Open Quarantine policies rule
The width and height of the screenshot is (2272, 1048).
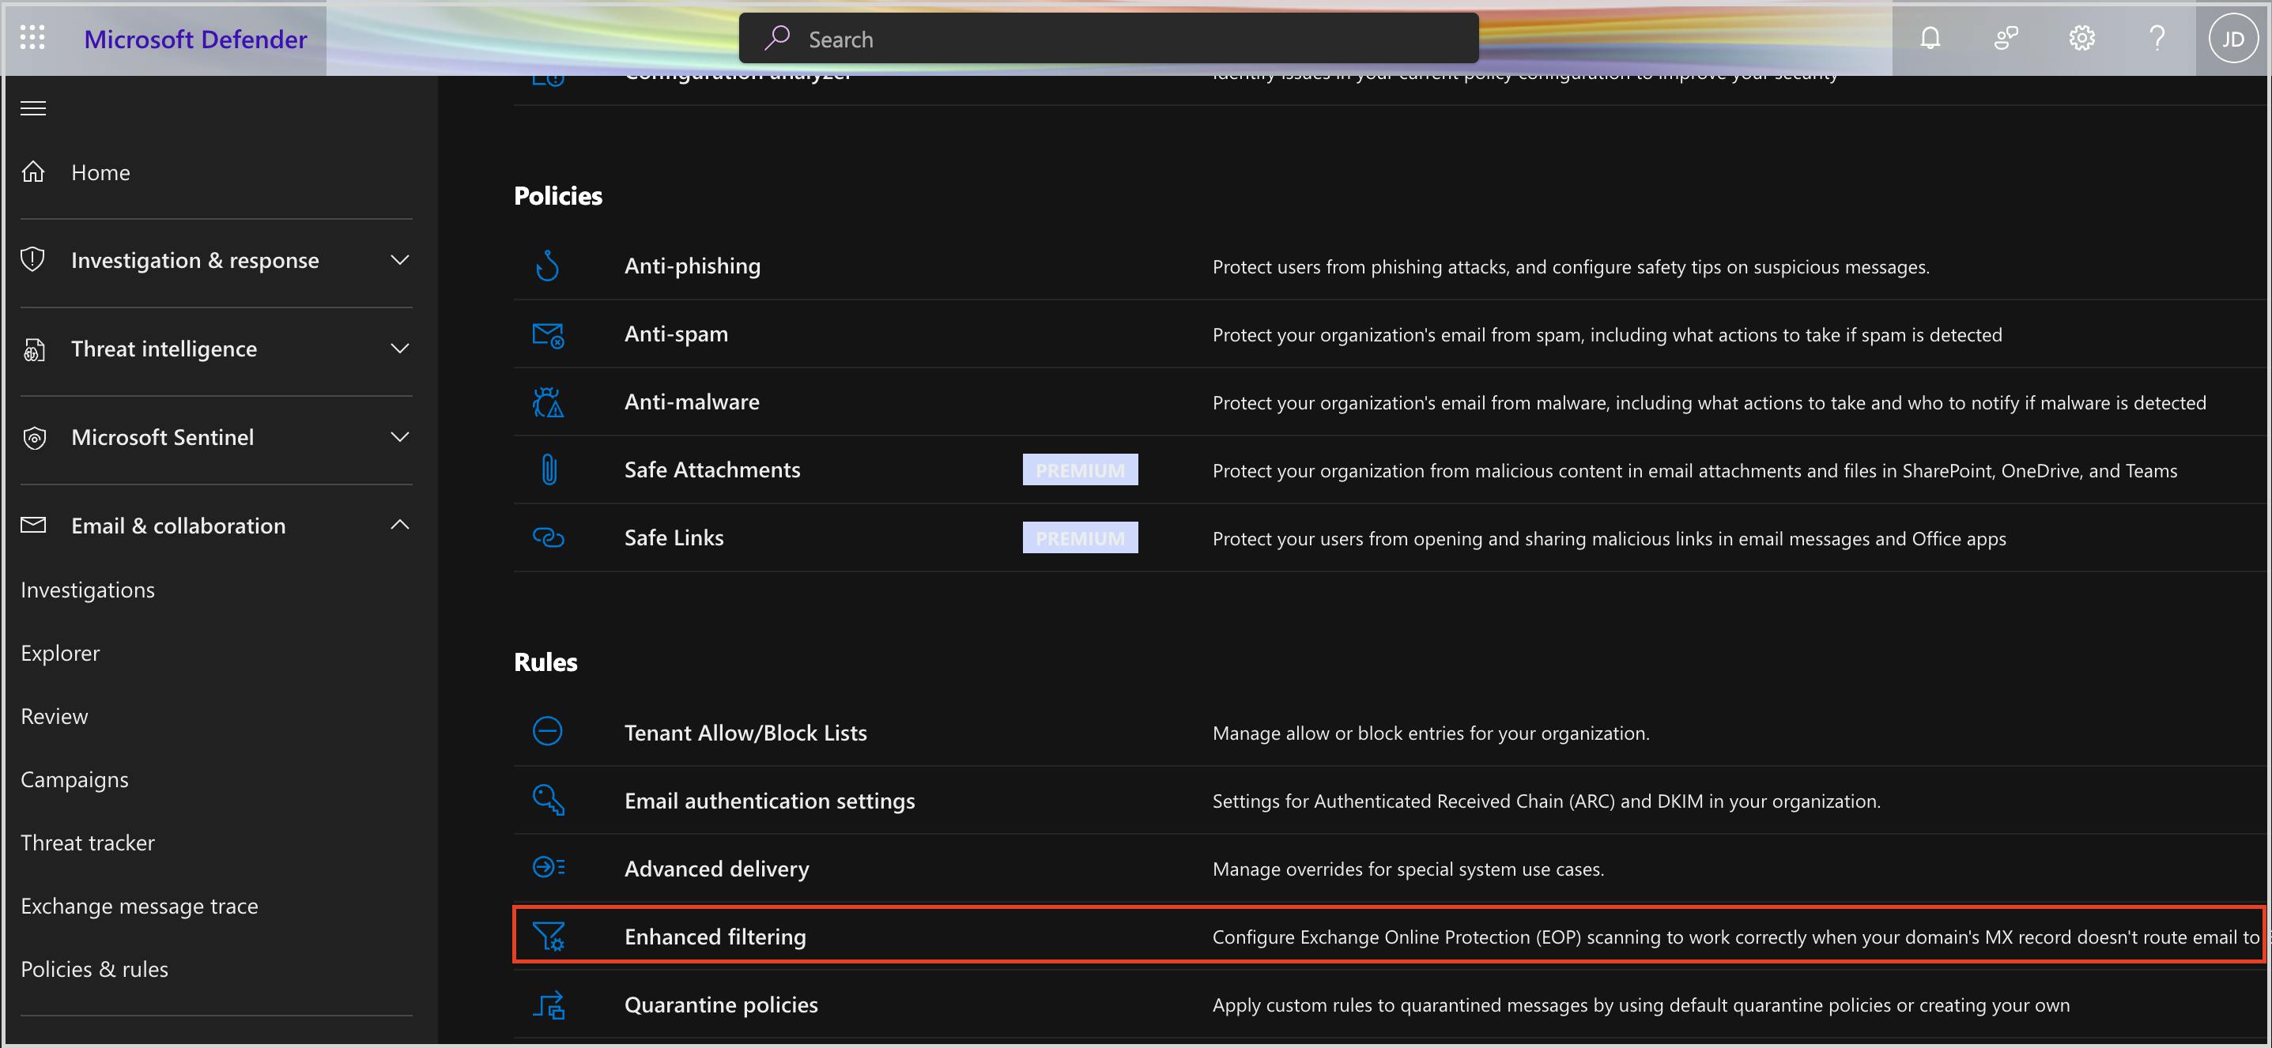click(722, 1005)
